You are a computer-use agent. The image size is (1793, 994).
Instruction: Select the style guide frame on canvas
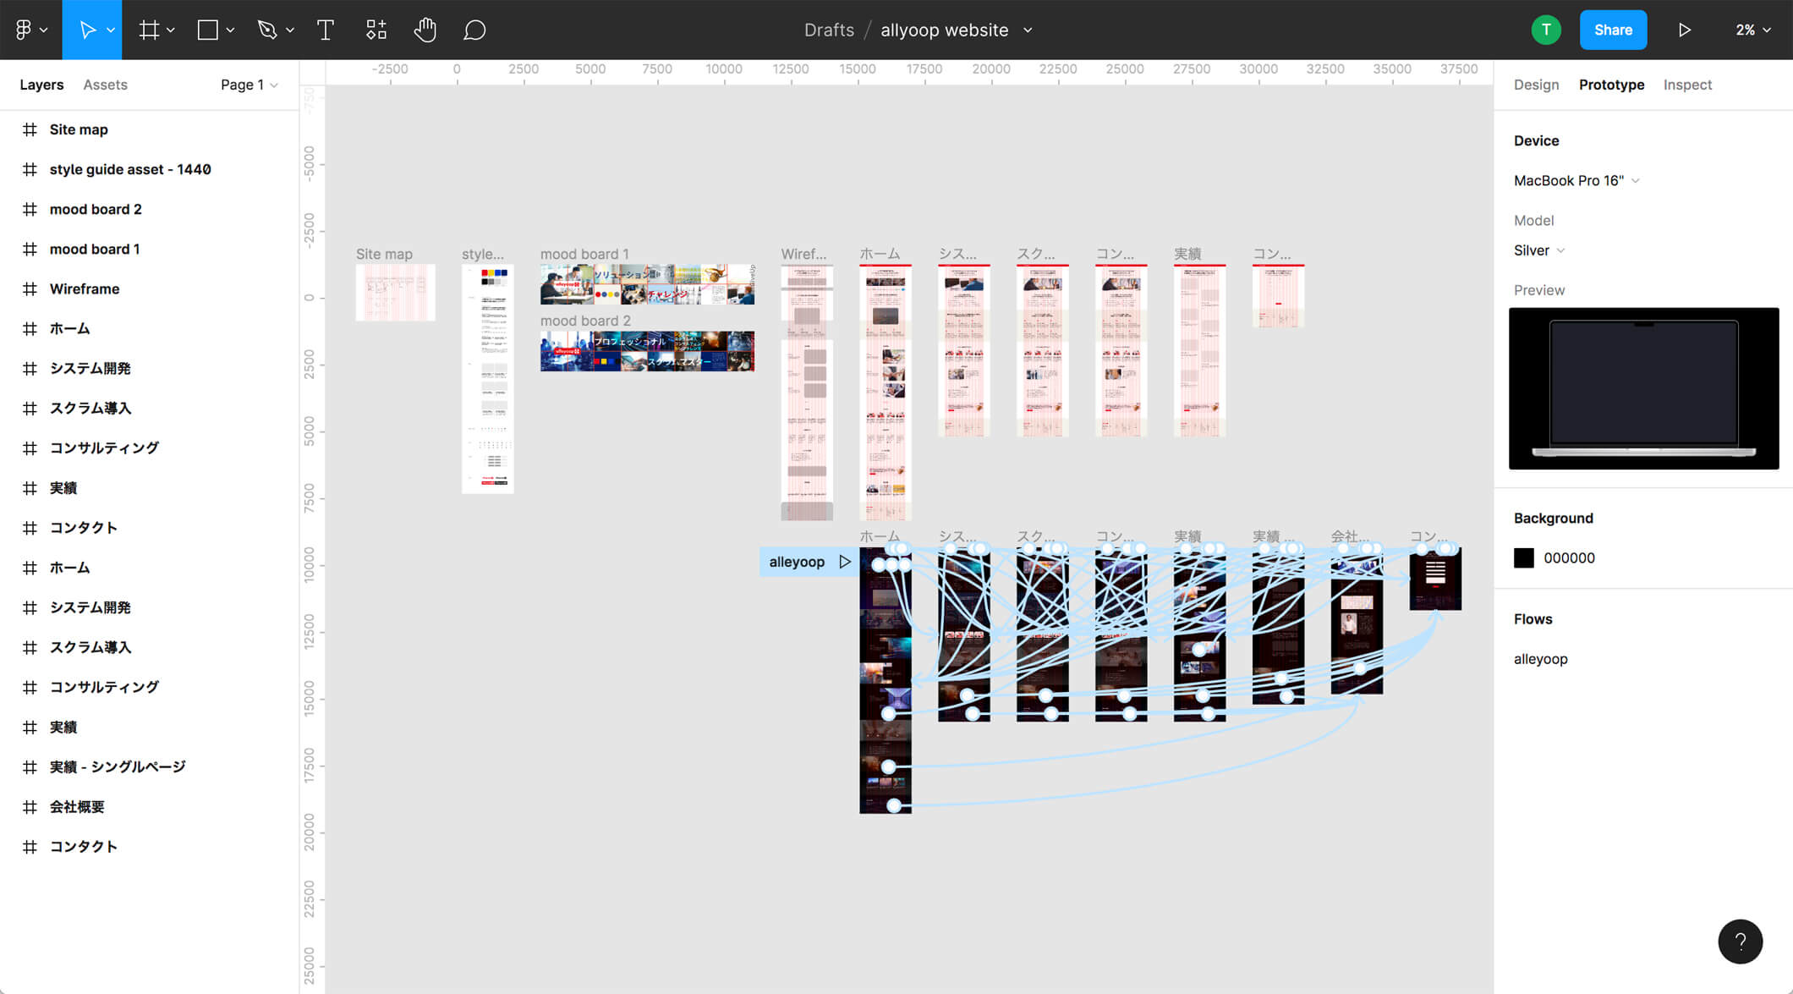coord(487,379)
